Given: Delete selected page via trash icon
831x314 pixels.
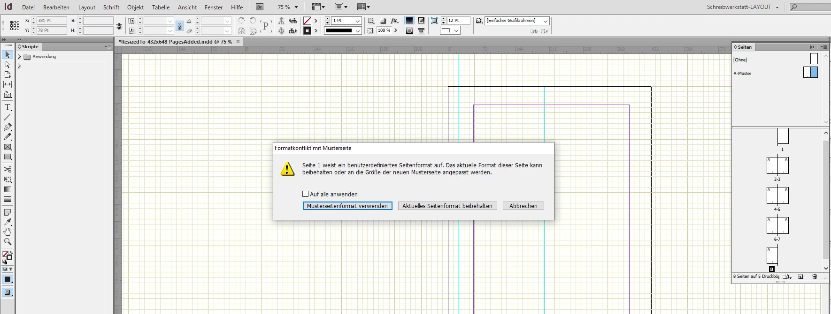Looking at the screenshot, I should coord(815,277).
